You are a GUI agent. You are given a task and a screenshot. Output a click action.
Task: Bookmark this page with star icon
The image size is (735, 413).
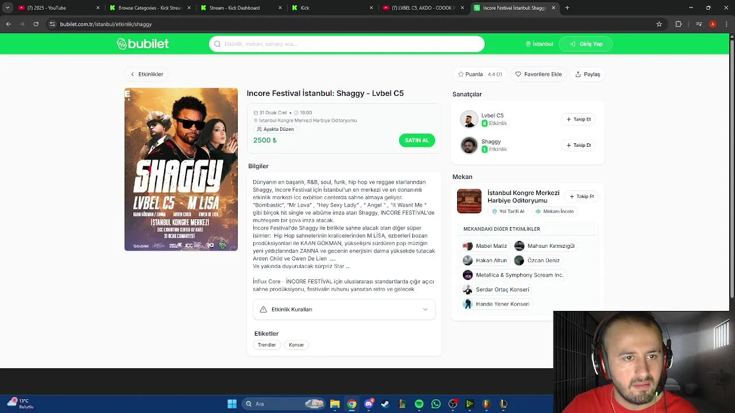[x=659, y=24]
